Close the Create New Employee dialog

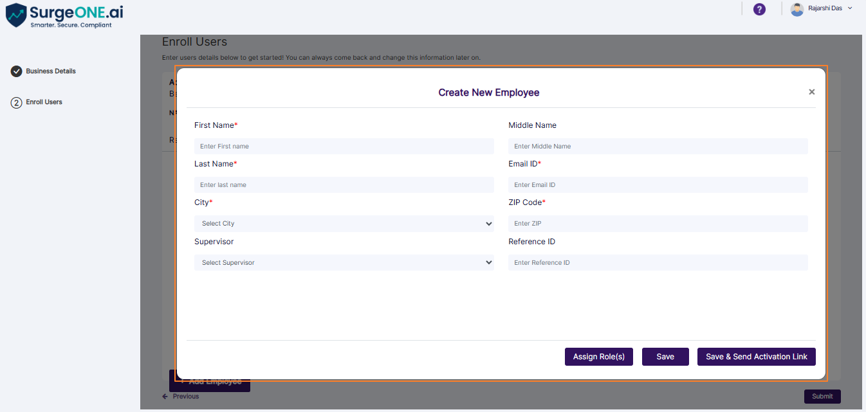tap(811, 91)
